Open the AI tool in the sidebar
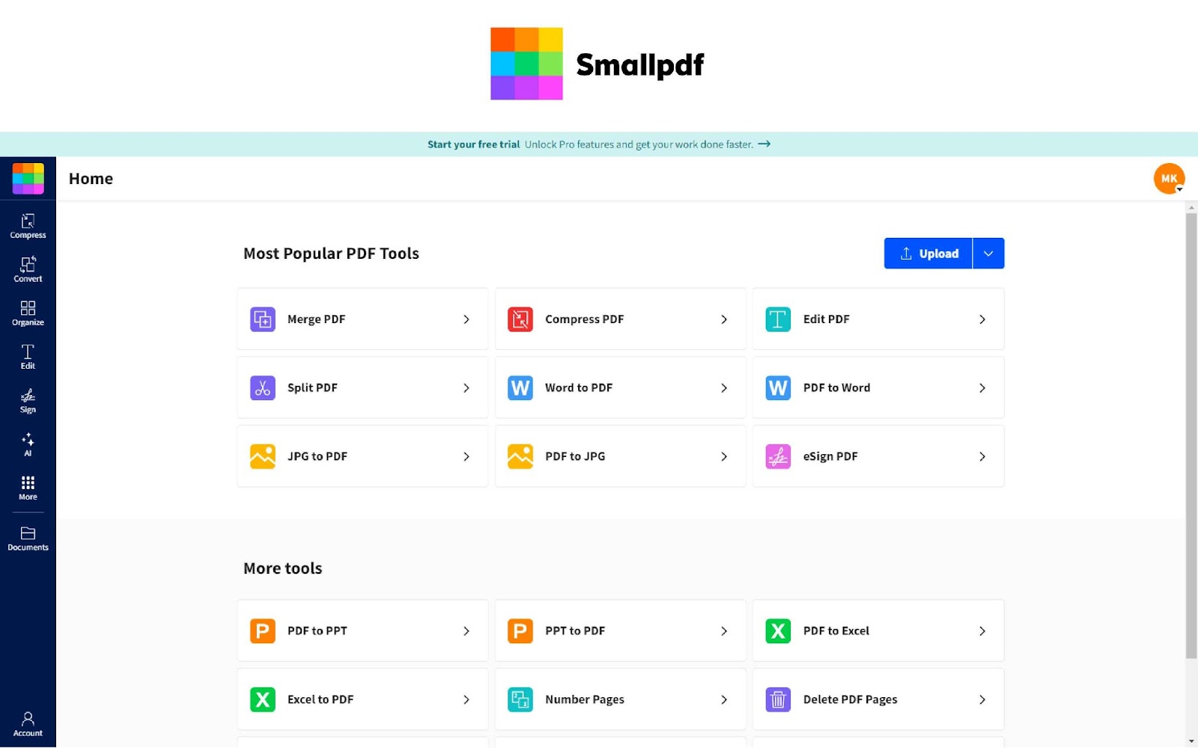Image resolution: width=1198 pixels, height=748 pixels. (x=28, y=444)
